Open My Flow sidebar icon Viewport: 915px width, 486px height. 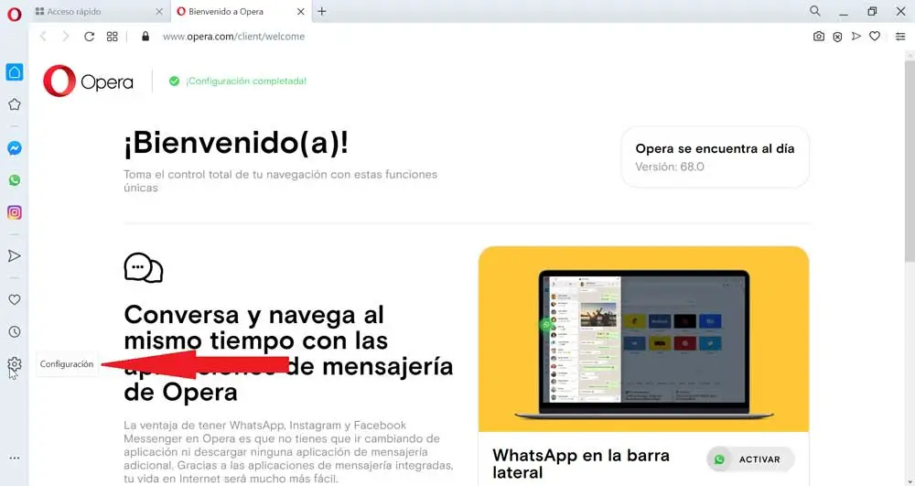[x=15, y=256]
